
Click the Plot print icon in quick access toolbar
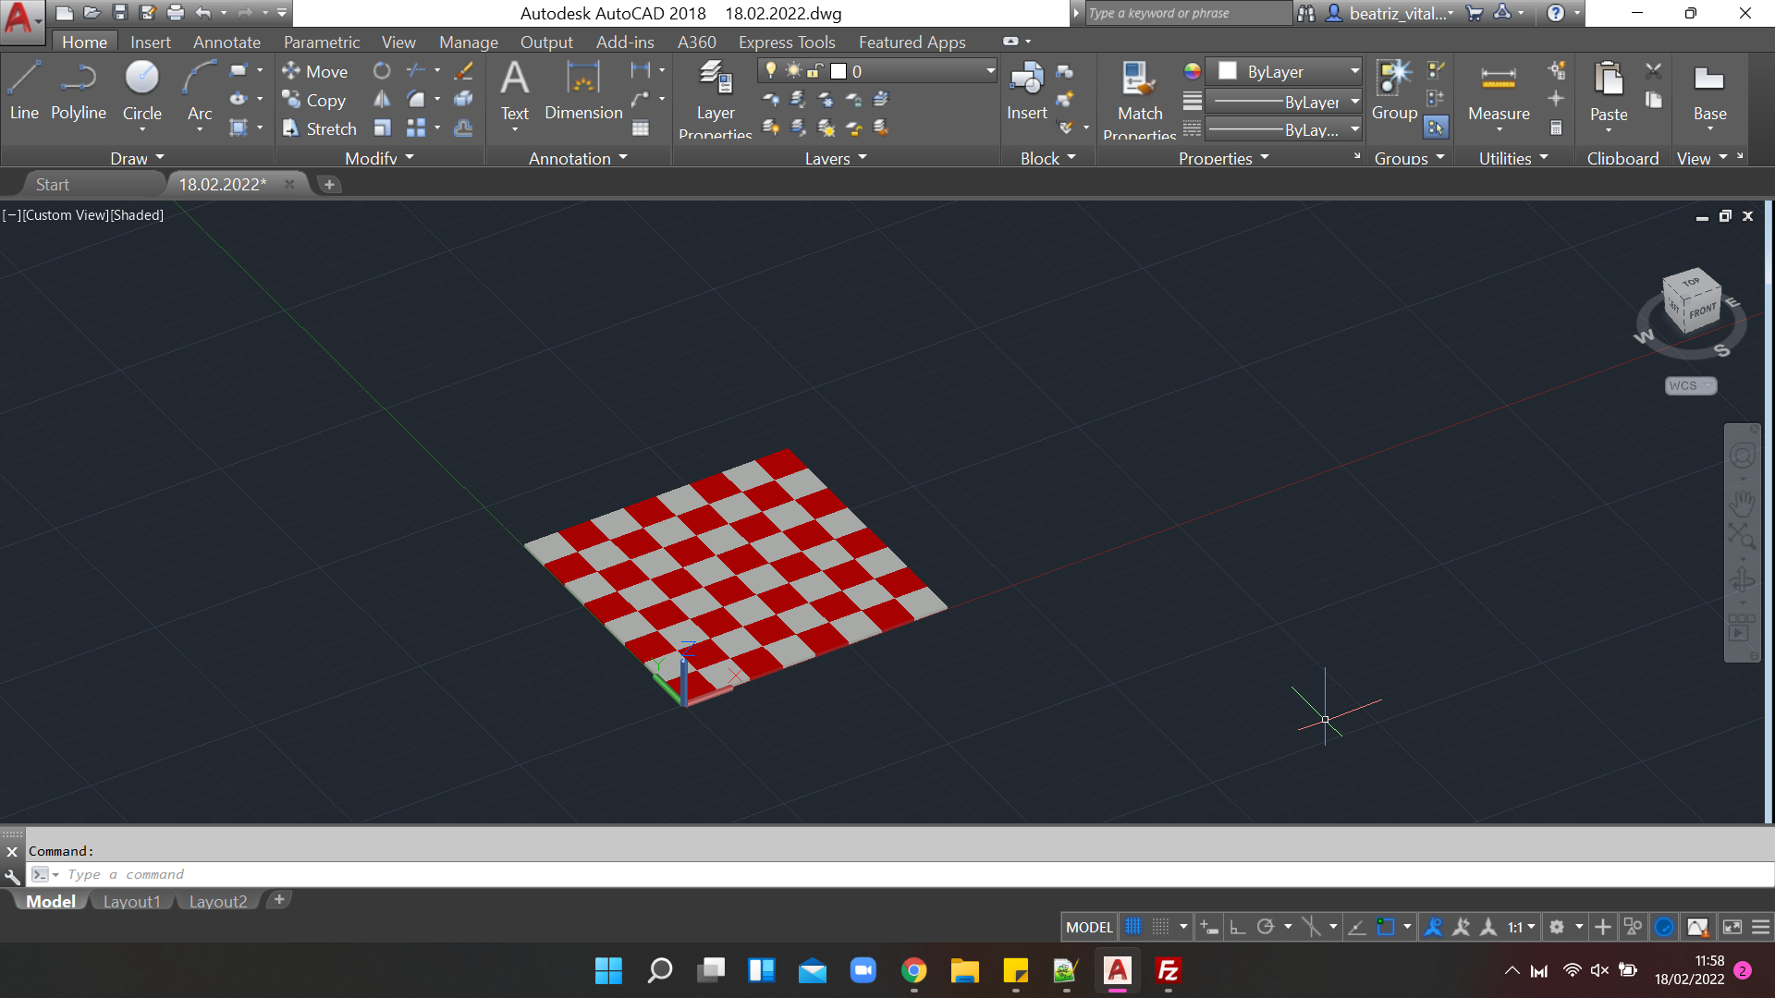click(x=176, y=12)
